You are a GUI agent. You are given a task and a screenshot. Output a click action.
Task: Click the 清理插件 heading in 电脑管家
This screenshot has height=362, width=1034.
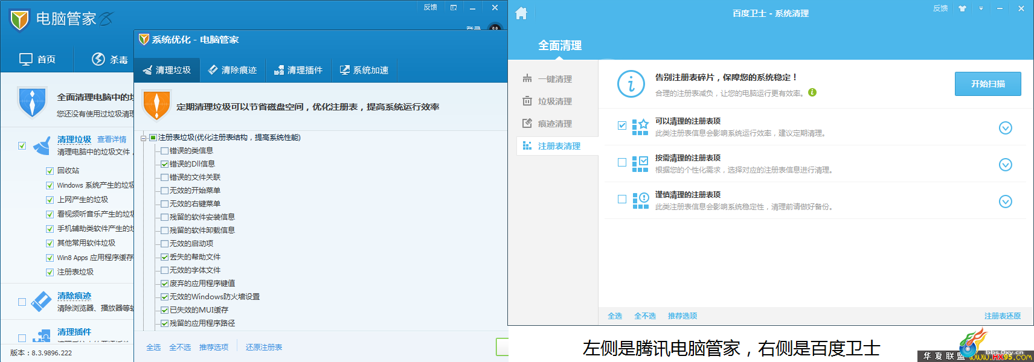tap(74, 332)
